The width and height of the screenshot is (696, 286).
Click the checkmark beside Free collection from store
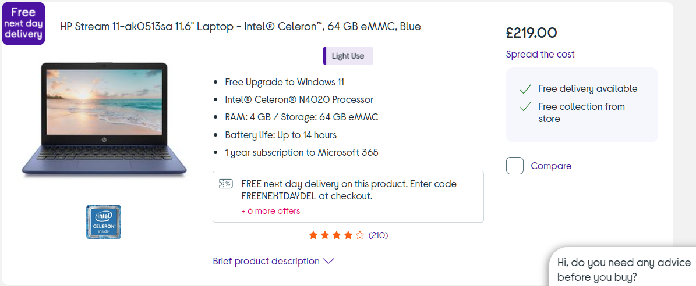[x=525, y=106]
